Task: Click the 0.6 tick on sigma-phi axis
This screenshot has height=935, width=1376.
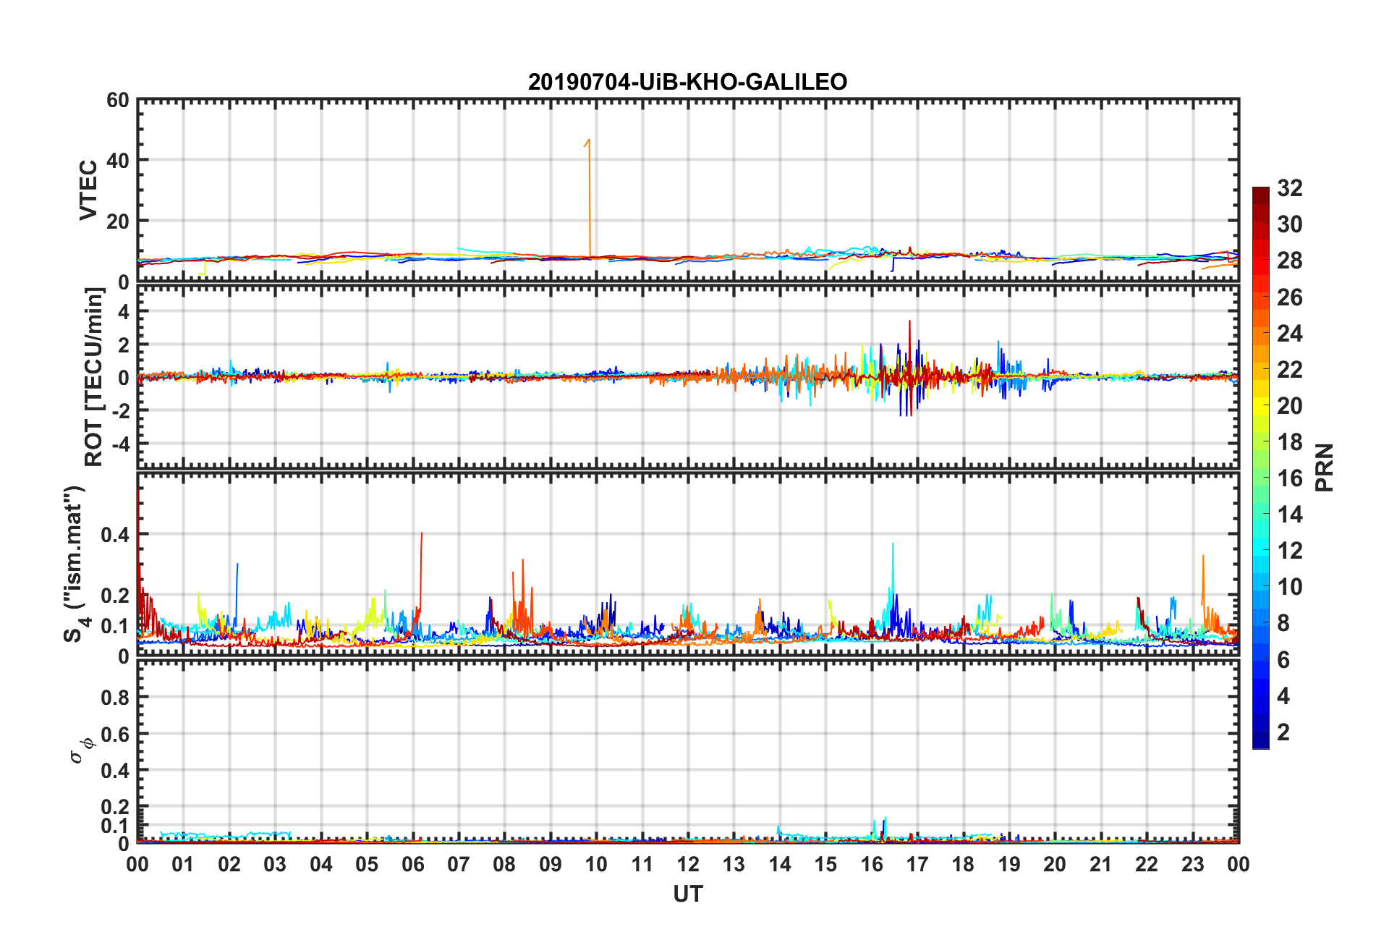Action: coord(115,734)
